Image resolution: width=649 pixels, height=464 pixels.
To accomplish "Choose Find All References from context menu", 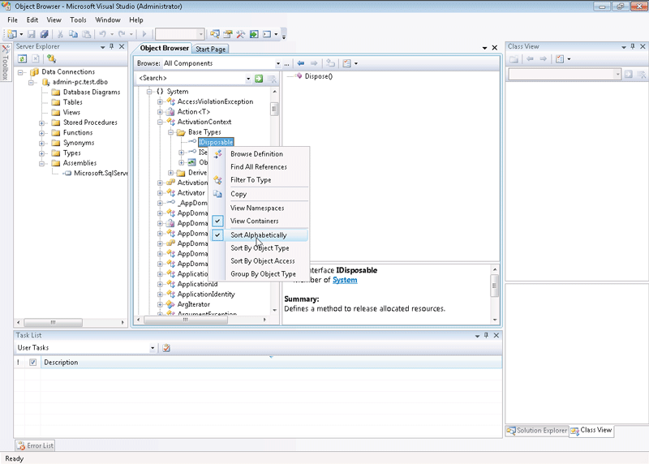I will tap(258, 167).
